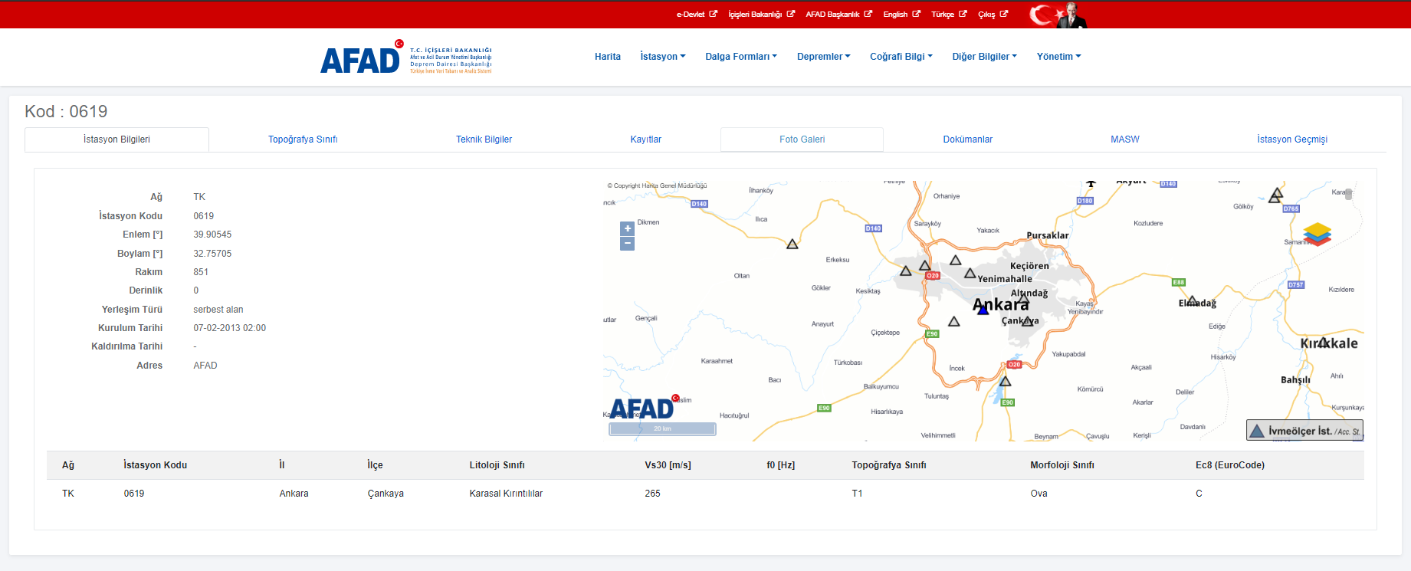Open the MASW tab

click(x=1125, y=139)
